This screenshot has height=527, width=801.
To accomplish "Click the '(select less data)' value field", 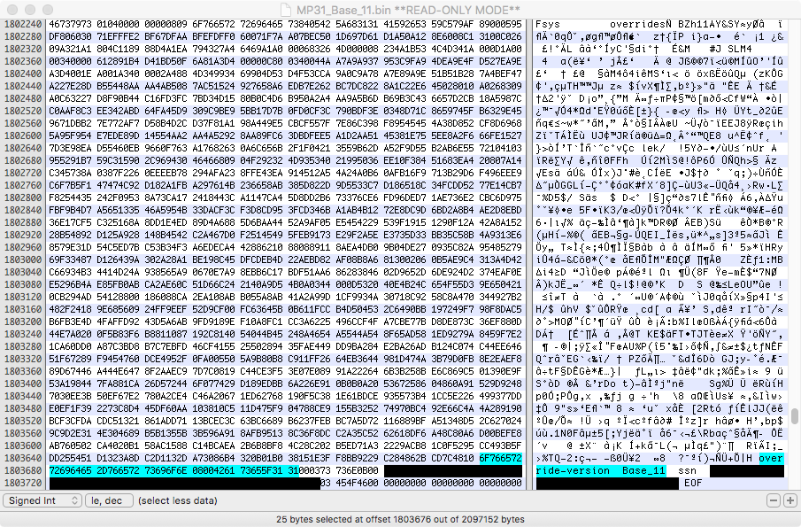I will click(178, 500).
